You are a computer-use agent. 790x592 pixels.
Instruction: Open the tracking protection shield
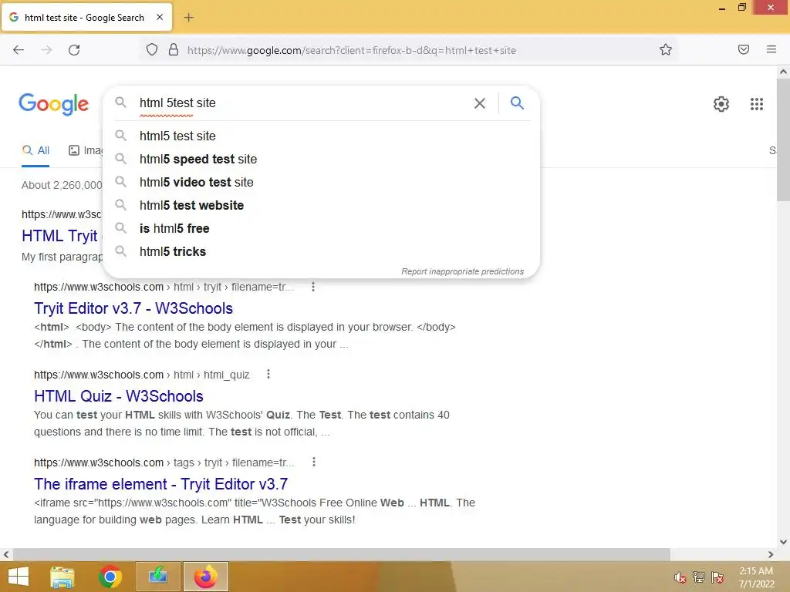[152, 49]
